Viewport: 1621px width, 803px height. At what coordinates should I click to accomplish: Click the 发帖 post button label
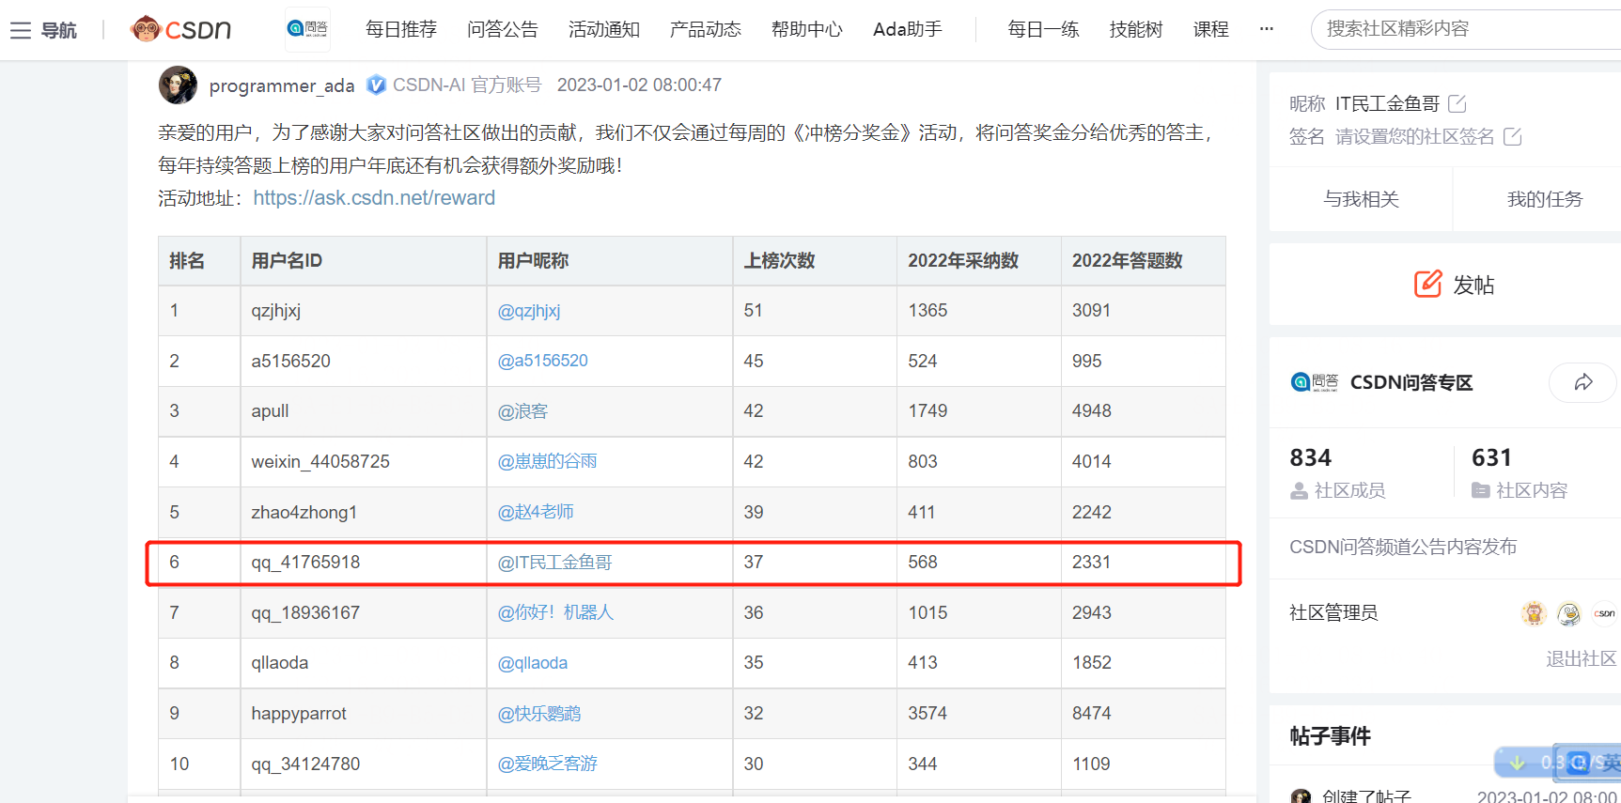[x=1473, y=285]
